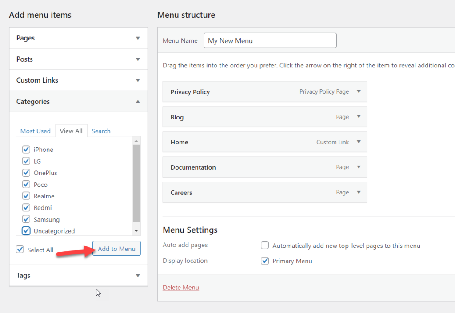
Task: Select the Privacy Policy menu item title
Action: point(190,92)
